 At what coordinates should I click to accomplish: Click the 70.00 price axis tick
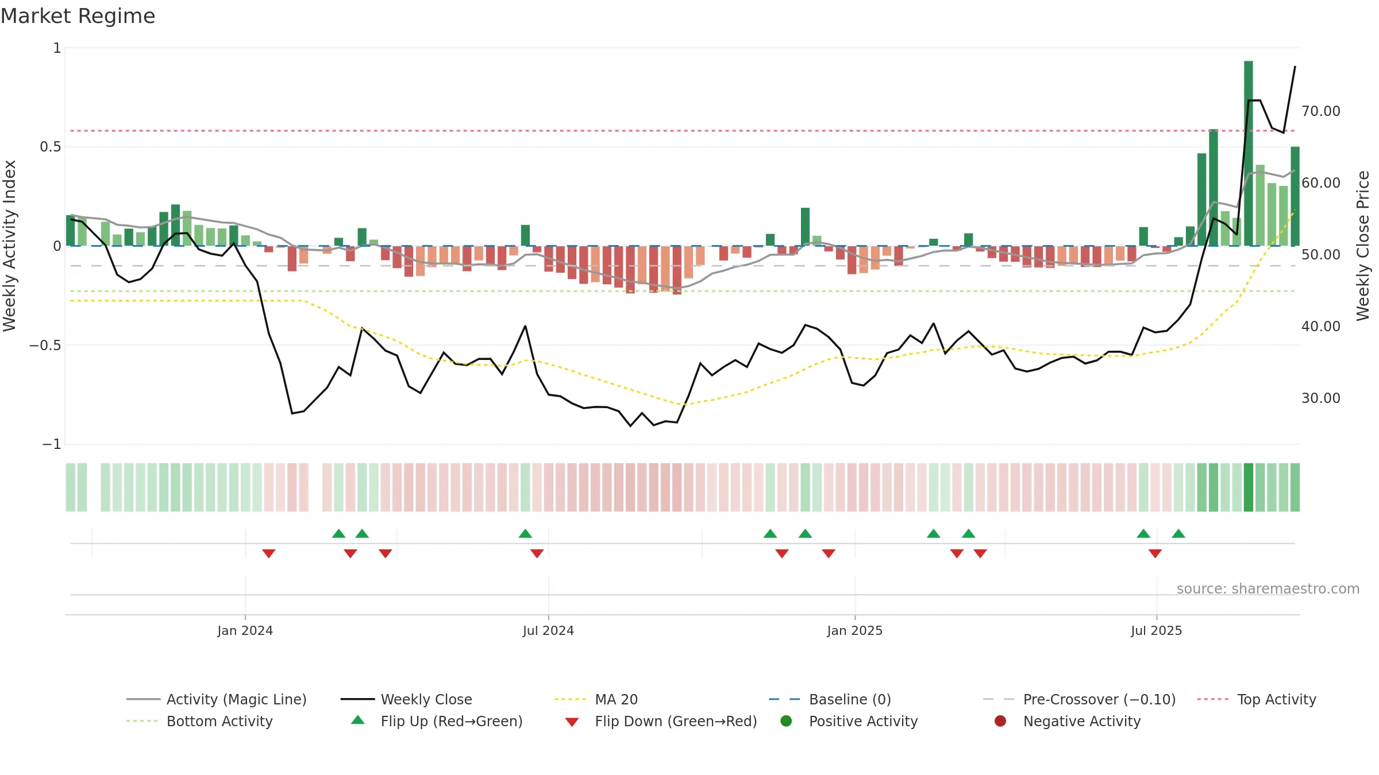click(x=1321, y=111)
